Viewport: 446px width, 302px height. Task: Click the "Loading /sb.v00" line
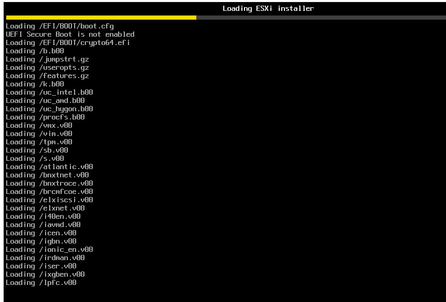[x=37, y=150]
